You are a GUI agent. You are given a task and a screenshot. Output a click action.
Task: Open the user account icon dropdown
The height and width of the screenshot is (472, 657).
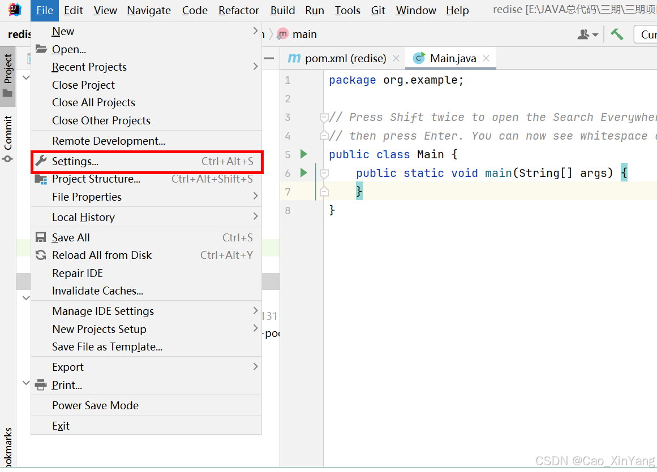pos(587,34)
